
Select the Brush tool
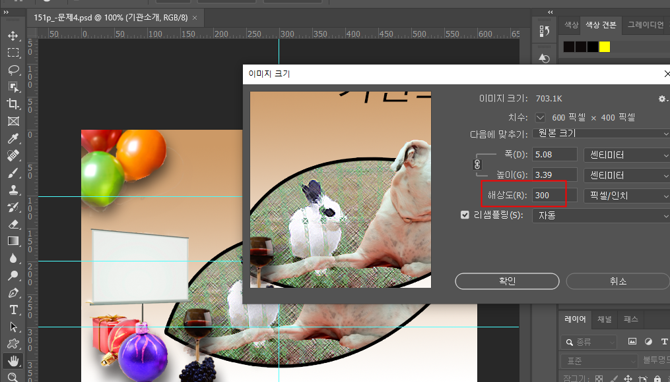13,173
